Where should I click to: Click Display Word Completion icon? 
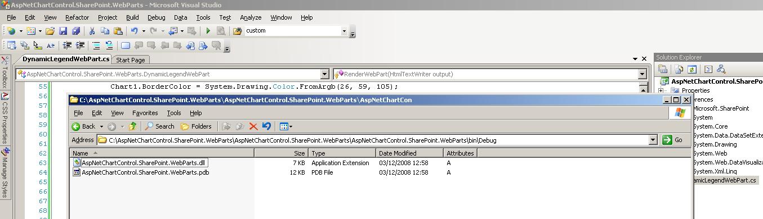pyautogui.click(x=51, y=45)
